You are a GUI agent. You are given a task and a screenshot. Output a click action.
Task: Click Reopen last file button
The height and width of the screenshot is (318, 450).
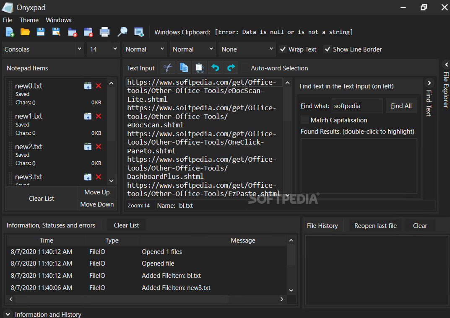pos(375,226)
